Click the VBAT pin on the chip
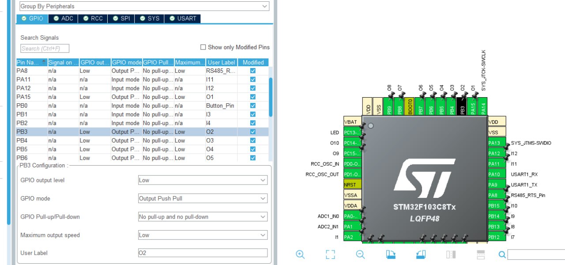565x265 pixels. (352, 122)
